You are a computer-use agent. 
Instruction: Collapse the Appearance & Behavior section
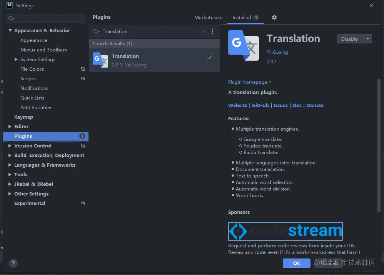(x=10, y=30)
